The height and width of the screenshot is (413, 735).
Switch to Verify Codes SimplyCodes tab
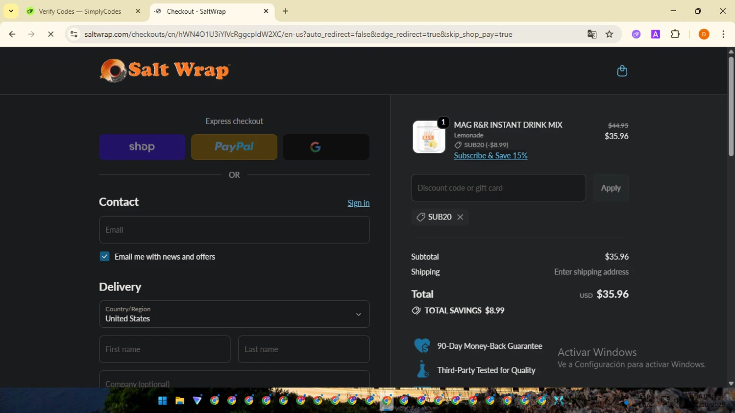[x=80, y=11]
